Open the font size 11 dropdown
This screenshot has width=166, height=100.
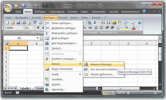point(33,28)
